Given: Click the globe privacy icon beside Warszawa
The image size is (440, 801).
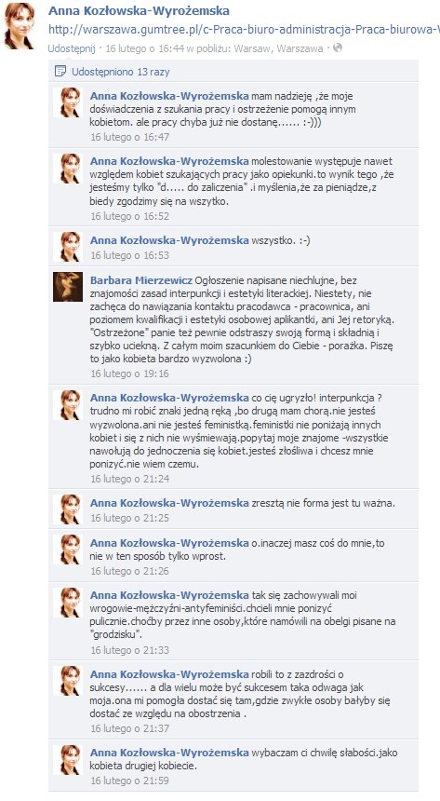Looking at the screenshot, I should coord(337,48).
